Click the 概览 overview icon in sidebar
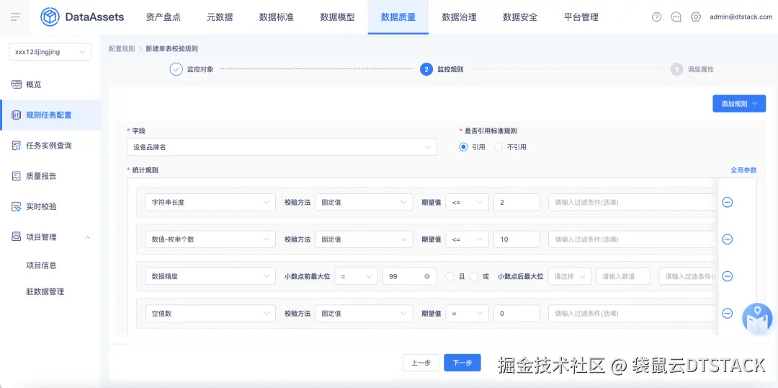Viewport: 778px width, 388px height. (17, 84)
